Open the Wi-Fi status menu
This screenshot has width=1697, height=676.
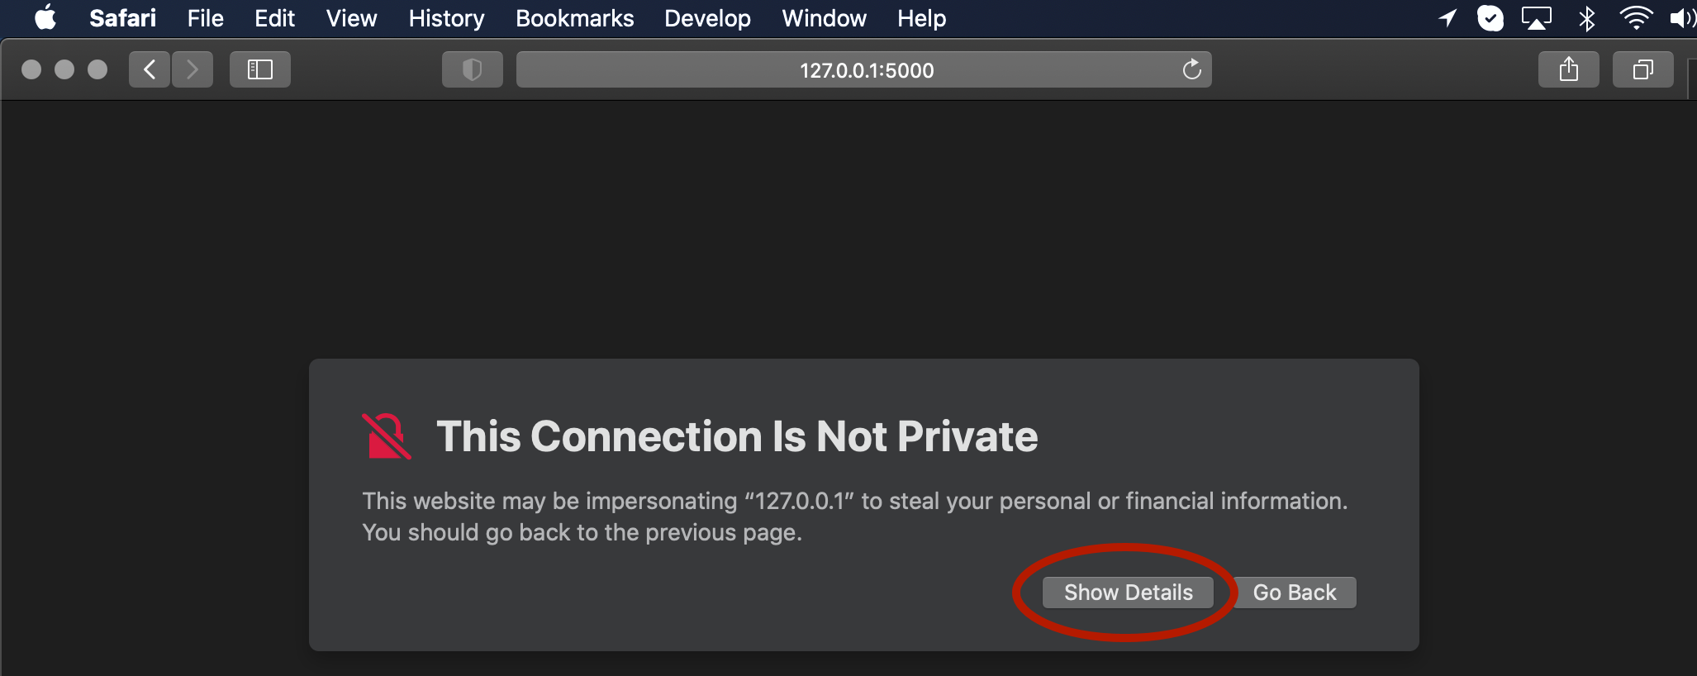pos(1635,18)
